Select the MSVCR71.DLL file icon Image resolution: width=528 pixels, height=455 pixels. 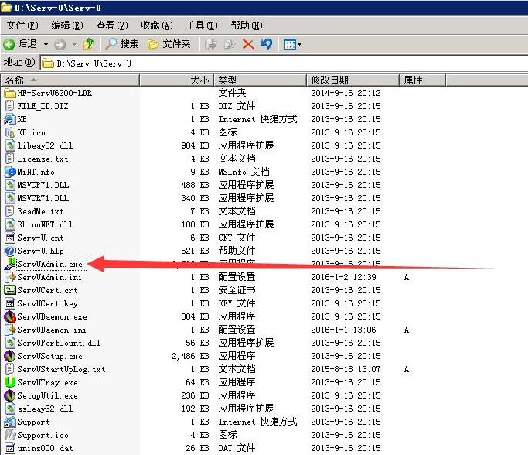click(x=10, y=198)
